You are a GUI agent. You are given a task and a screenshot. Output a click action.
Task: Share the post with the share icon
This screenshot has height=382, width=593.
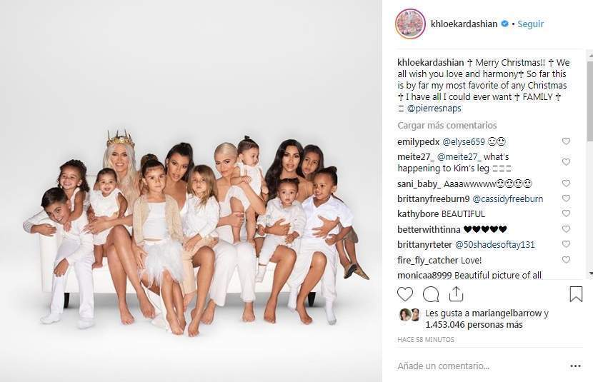pyautogui.click(x=456, y=293)
